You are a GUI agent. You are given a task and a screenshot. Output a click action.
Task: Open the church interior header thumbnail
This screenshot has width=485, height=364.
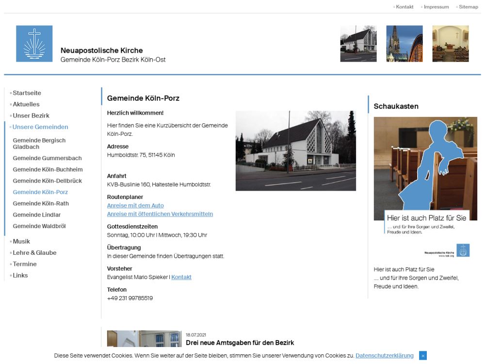tap(451, 44)
